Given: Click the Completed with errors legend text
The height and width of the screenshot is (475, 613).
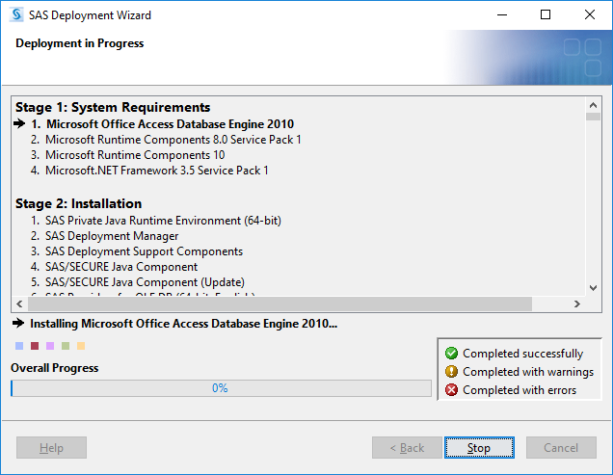Looking at the screenshot, I should click(520, 390).
